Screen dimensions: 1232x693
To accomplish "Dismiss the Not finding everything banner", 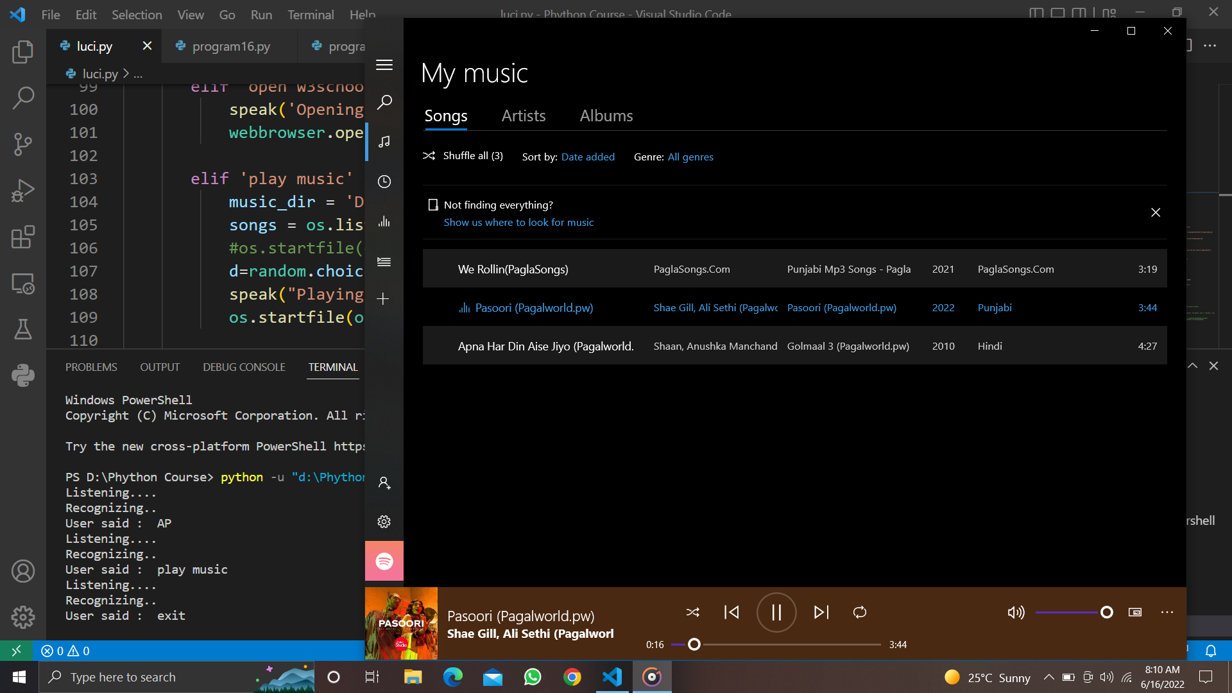I will [x=1156, y=212].
